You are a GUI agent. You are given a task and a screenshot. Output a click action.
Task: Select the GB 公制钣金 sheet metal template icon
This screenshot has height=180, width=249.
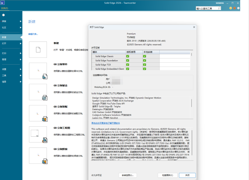click(38, 92)
